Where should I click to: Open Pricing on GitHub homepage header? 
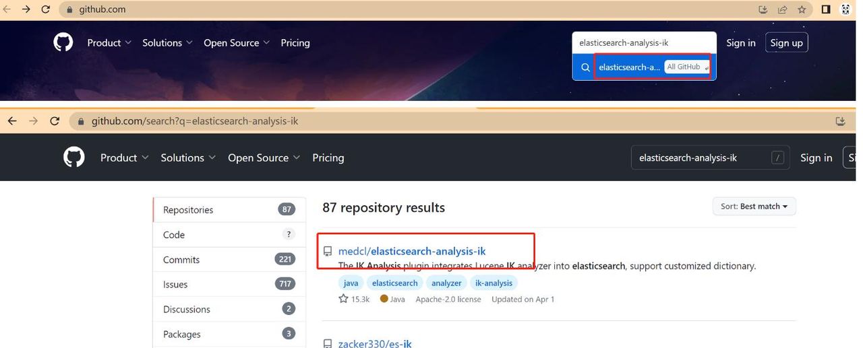pyautogui.click(x=295, y=42)
